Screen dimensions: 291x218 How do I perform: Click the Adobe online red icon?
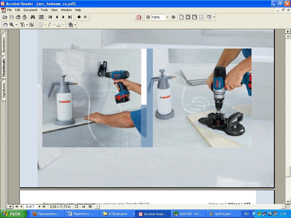click(139, 17)
